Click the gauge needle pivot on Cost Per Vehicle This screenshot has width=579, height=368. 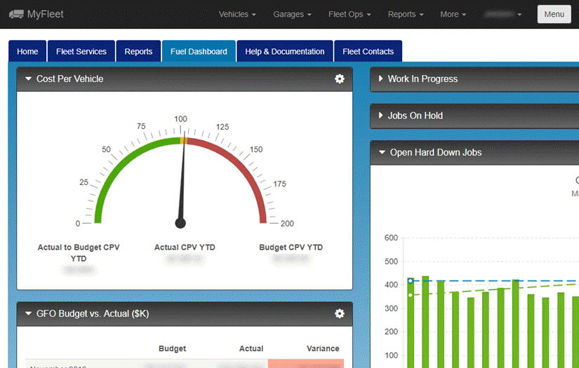click(x=180, y=223)
